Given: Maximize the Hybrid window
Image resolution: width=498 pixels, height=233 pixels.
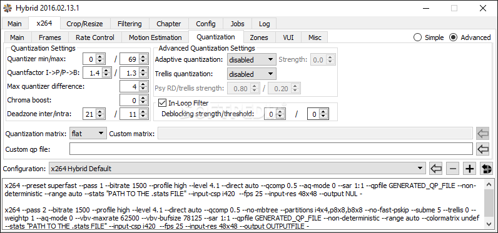Looking at the screenshot, I should 454,8.
